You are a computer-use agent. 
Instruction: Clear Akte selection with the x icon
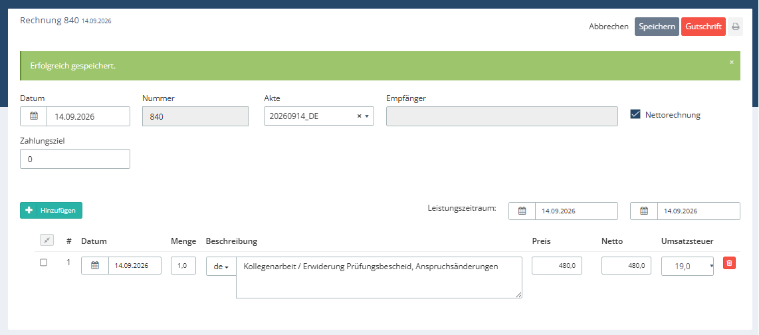(x=359, y=116)
